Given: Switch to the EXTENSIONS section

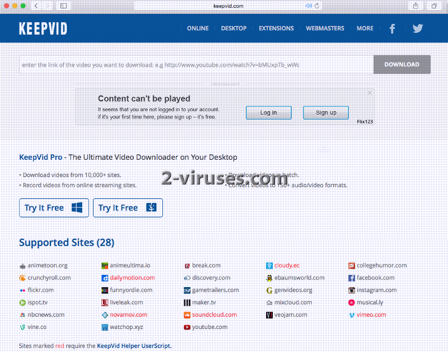Looking at the screenshot, I should (277, 28).
